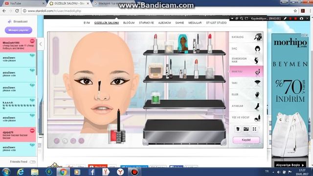Open the KATALOG category
The width and height of the screenshot is (313, 176).
246,37
